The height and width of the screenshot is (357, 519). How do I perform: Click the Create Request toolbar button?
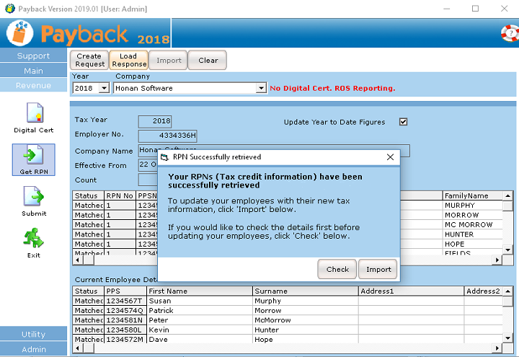point(89,60)
